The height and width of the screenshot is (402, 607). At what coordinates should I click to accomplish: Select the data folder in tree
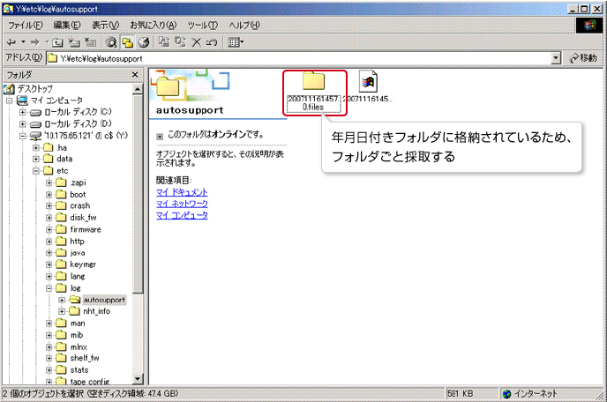(64, 159)
